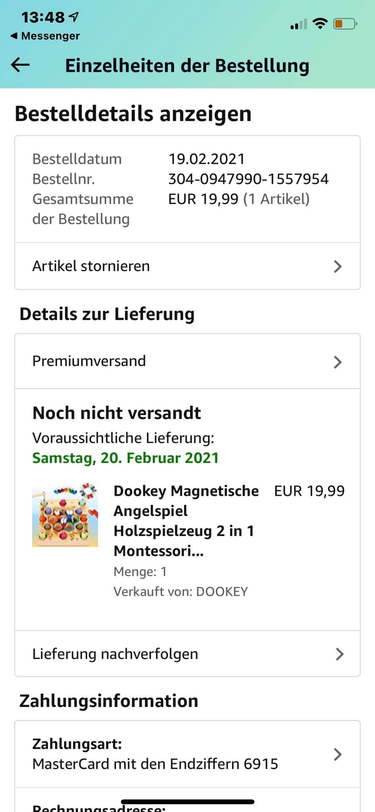Tap the location arrow icon
The image size is (375, 812).
pyautogui.click(x=74, y=17)
